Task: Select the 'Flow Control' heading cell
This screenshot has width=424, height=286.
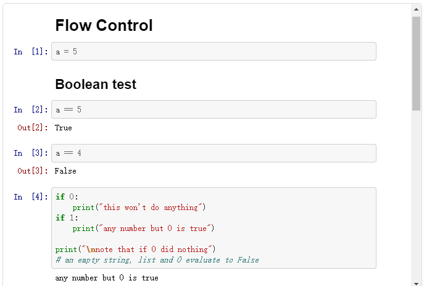Action: pyautogui.click(x=104, y=25)
